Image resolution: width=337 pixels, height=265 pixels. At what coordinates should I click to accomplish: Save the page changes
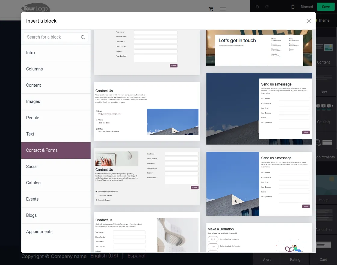[326, 7]
